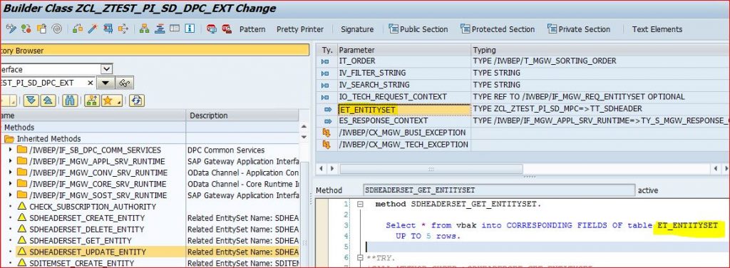730x268 pixels.
Task: Click the glasses Display button next to class name
Action: 124,83
